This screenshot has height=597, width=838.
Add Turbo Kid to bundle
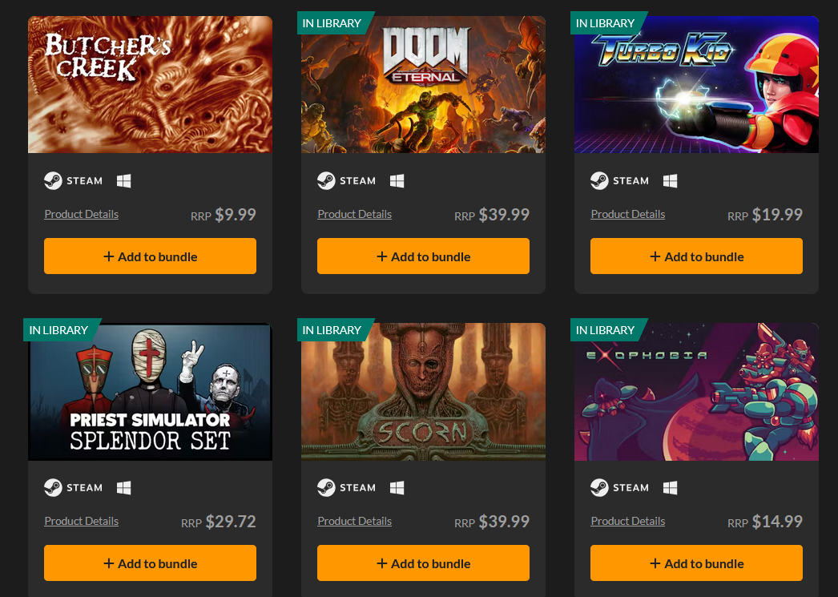696,256
